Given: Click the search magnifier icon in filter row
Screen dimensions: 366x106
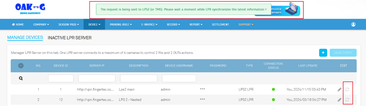Looking at the screenshot, I should [x=21, y=78].
